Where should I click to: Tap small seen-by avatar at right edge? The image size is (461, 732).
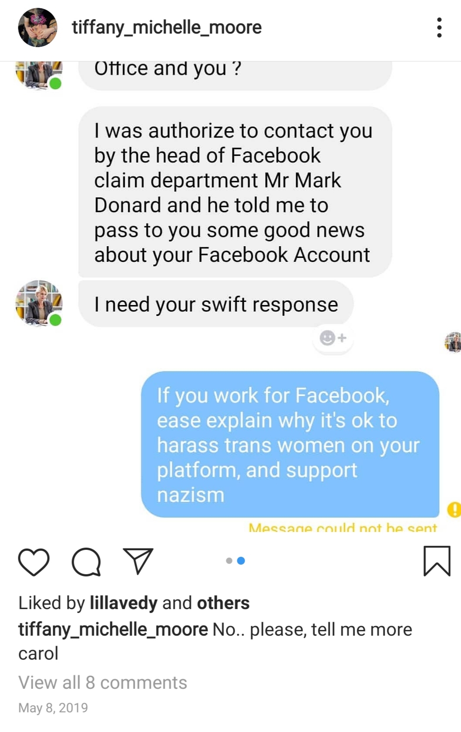(x=453, y=342)
